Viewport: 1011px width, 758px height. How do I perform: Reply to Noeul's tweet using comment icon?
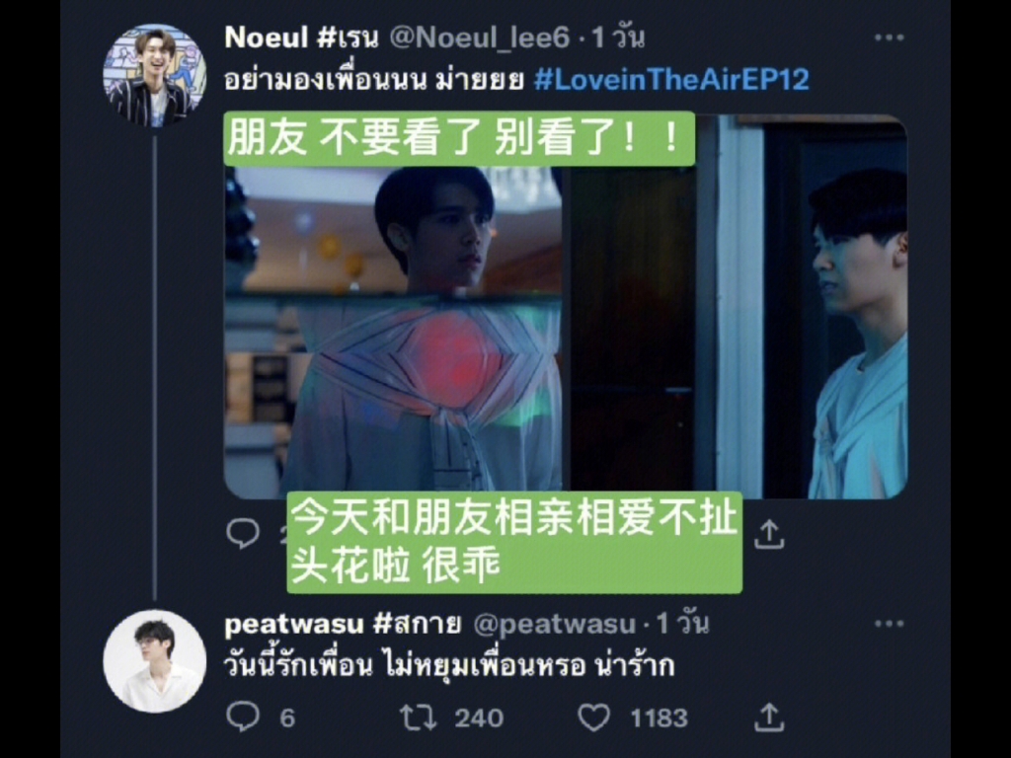coord(243,534)
